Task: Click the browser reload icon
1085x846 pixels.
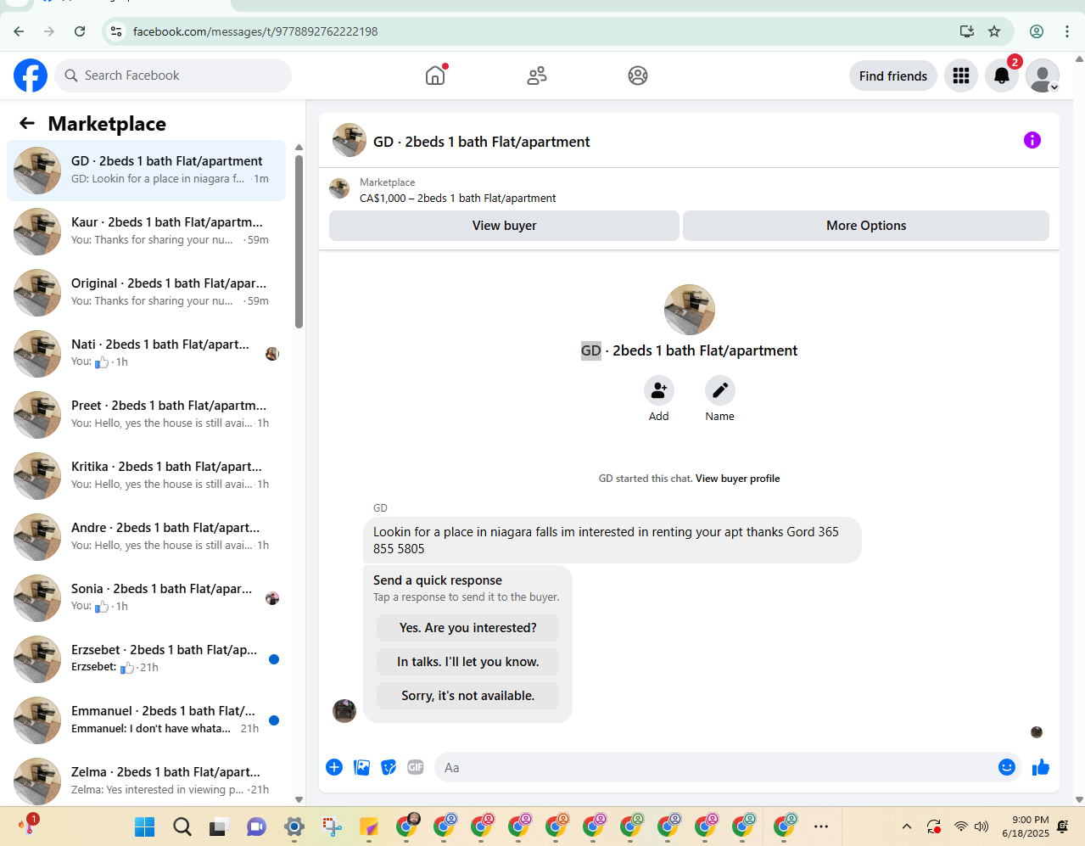Action: pyautogui.click(x=80, y=31)
